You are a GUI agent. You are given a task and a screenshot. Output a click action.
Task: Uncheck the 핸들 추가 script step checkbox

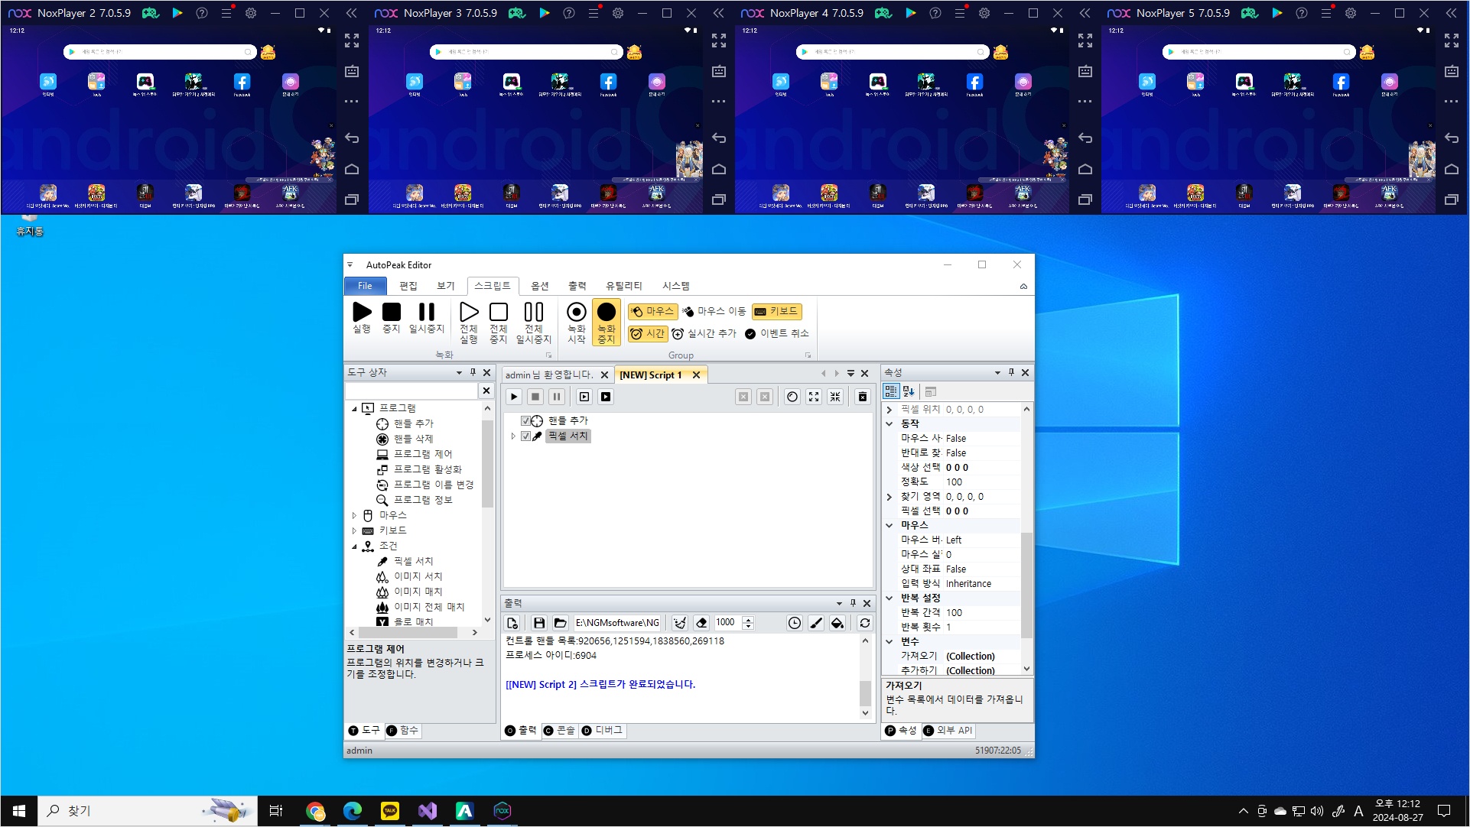point(525,421)
